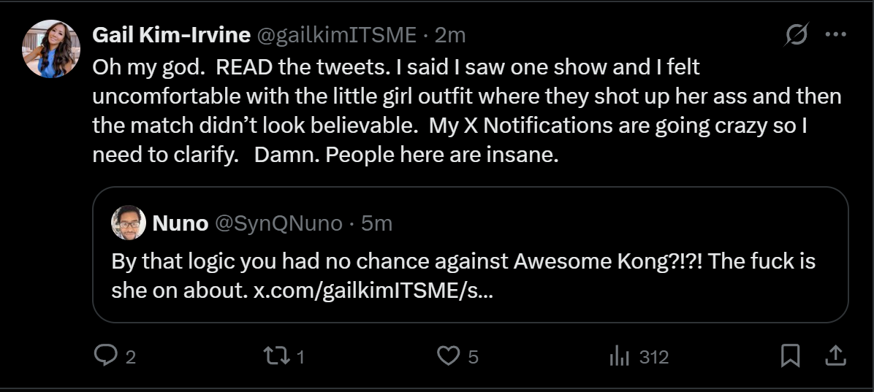This screenshot has height=392, width=874.
Task: Click the 312 views count
Action: 653,357
